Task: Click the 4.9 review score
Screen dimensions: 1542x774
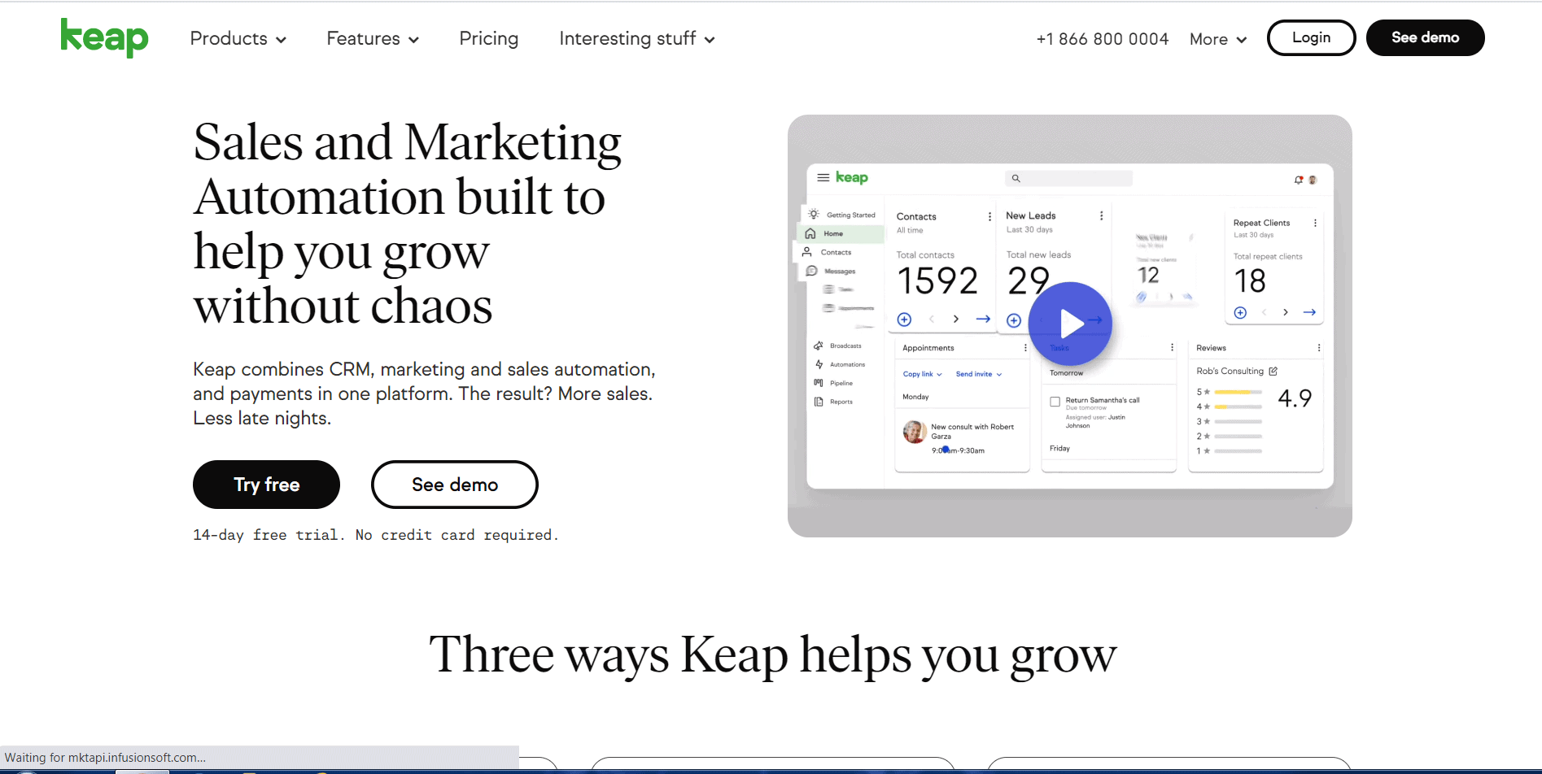Action: tap(1295, 398)
